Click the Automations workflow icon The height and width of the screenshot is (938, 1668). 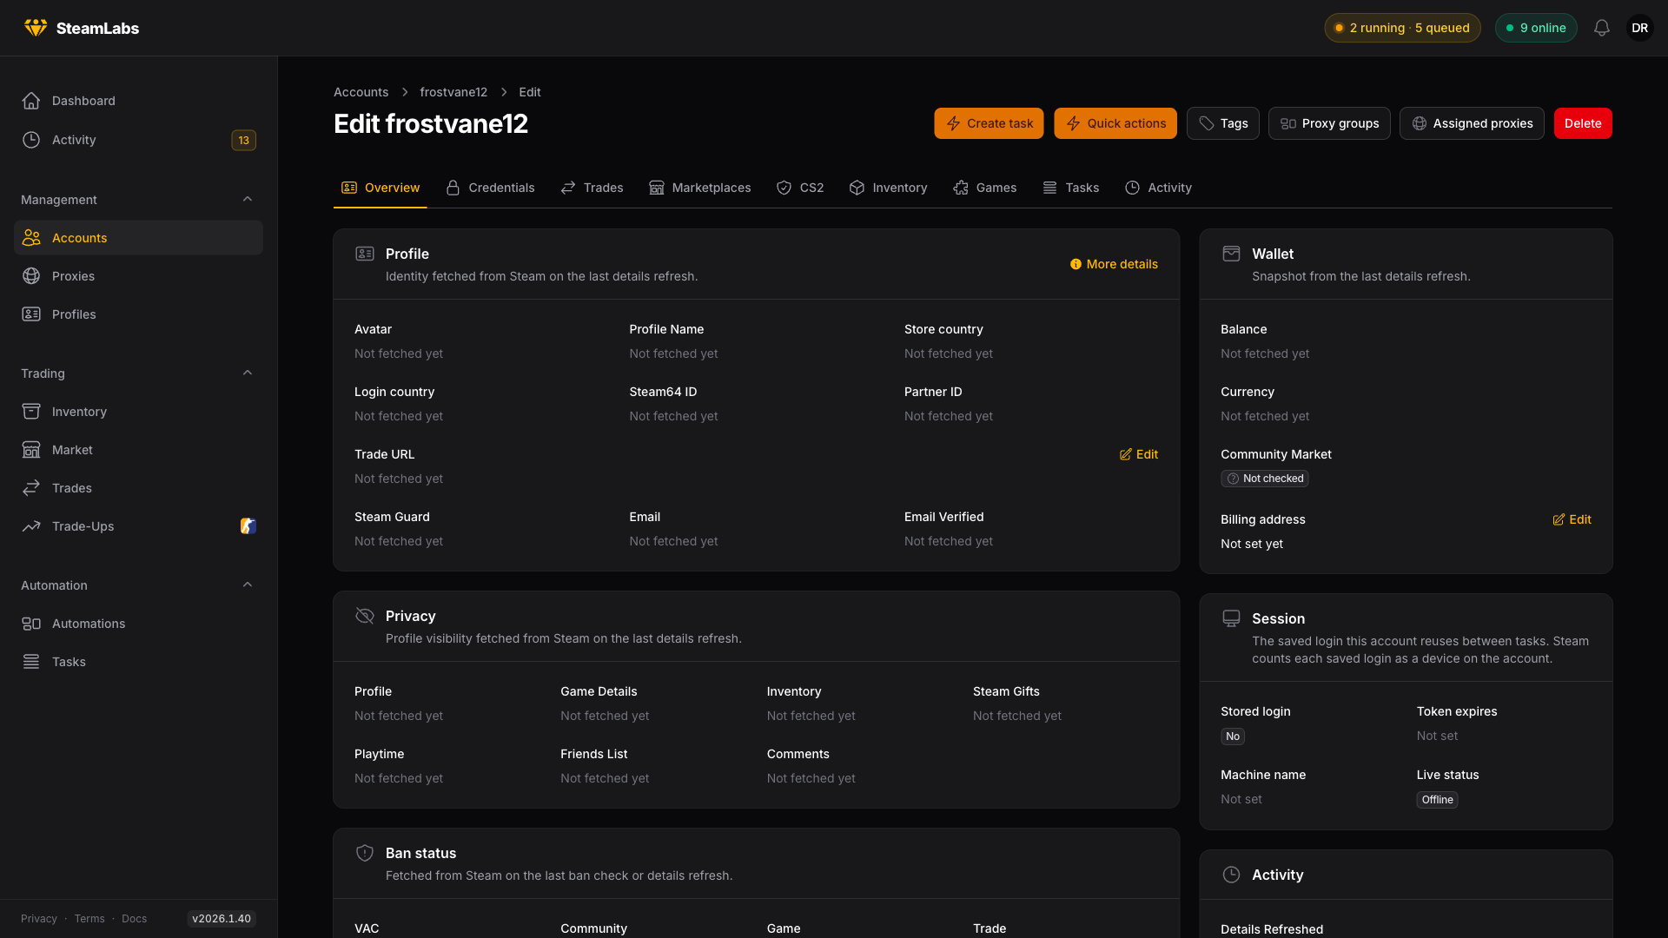pyautogui.click(x=31, y=624)
